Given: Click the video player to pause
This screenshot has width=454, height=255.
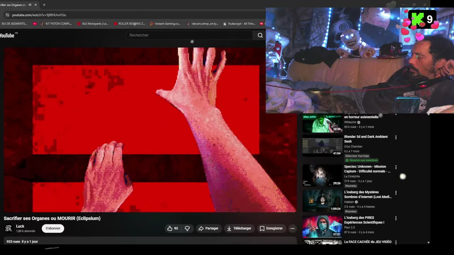Looking at the screenshot, I should click(x=150, y=130).
